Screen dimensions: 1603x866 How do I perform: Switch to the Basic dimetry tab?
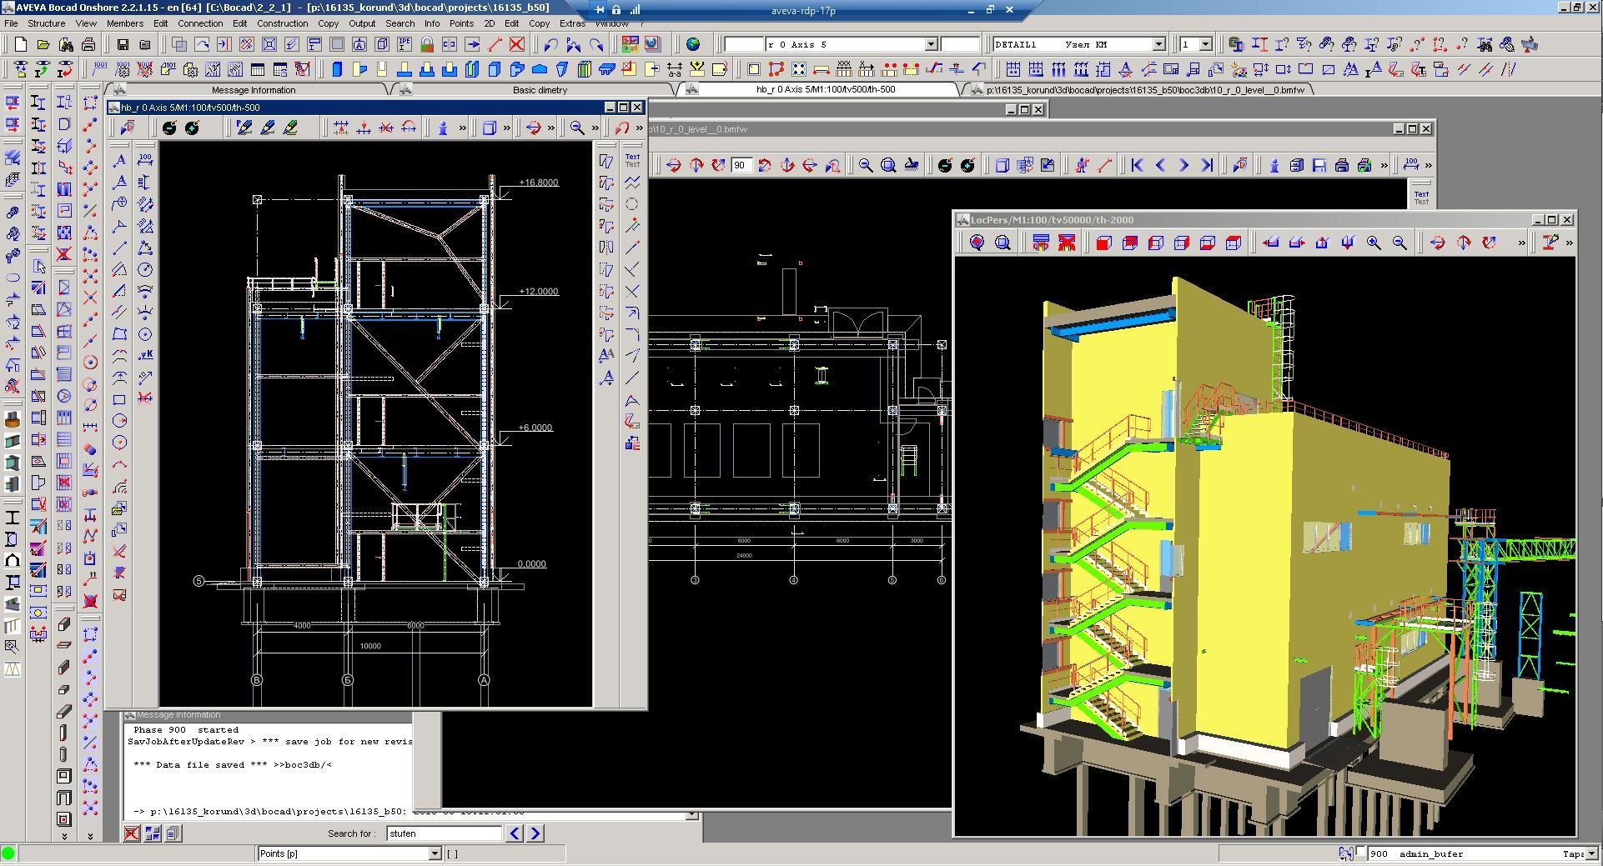point(540,89)
